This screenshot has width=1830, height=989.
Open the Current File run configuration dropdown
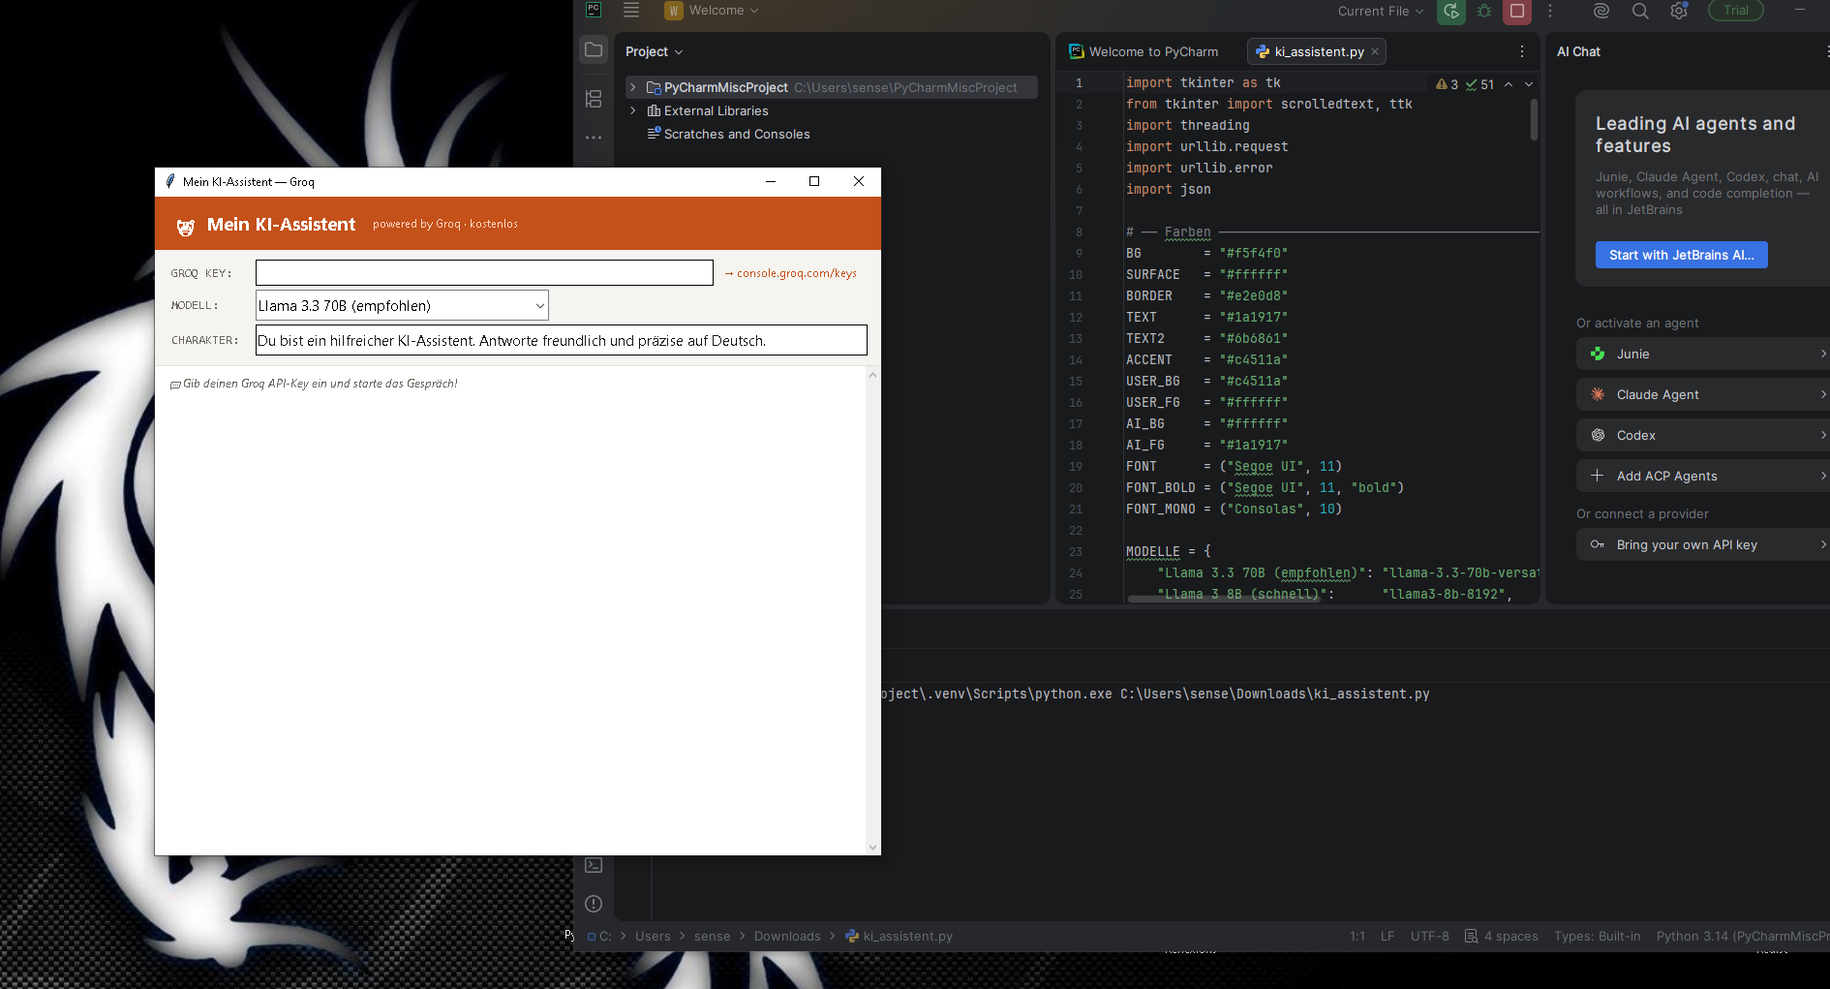click(x=1381, y=12)
